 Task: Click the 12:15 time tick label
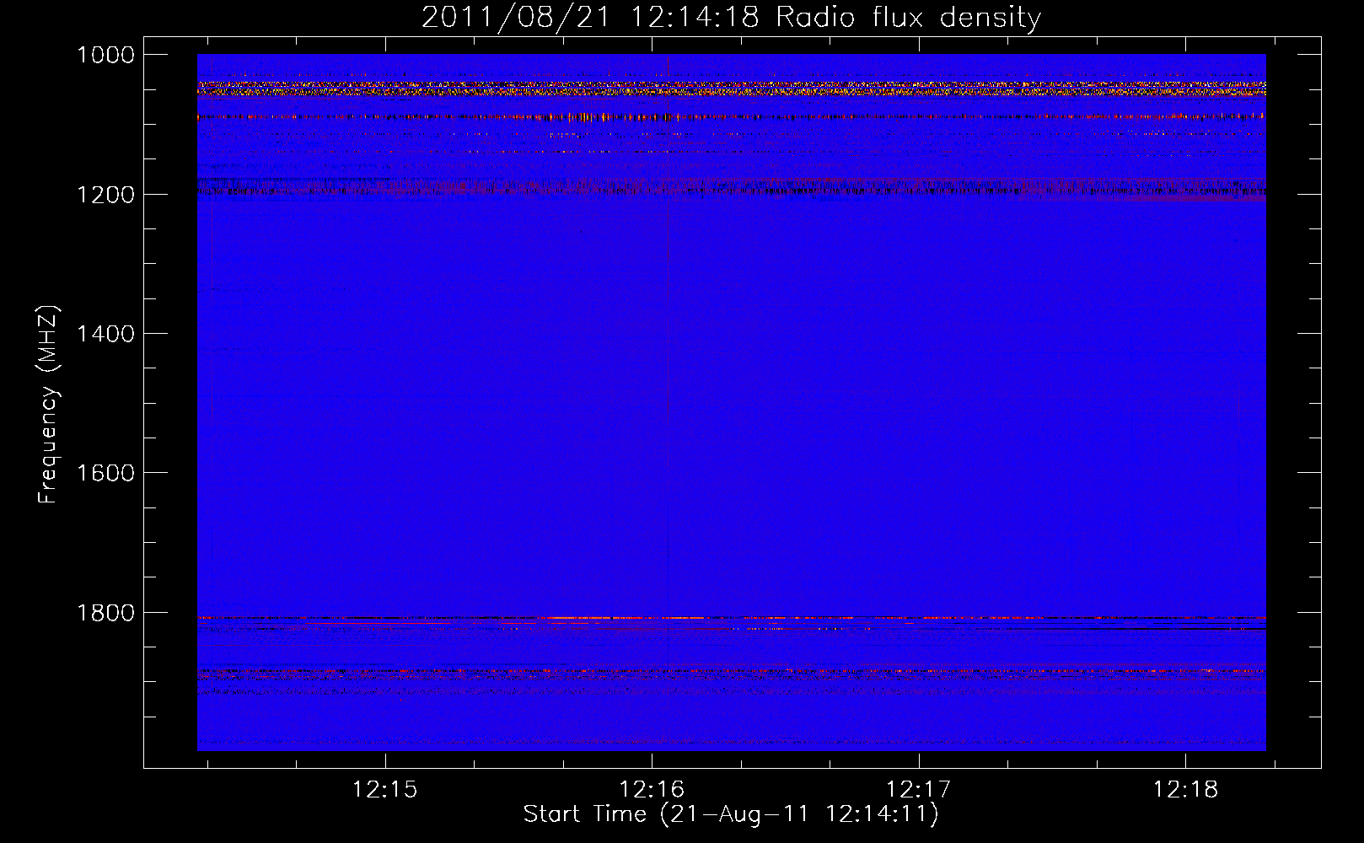pyautogui.click(x=385, y=790)
